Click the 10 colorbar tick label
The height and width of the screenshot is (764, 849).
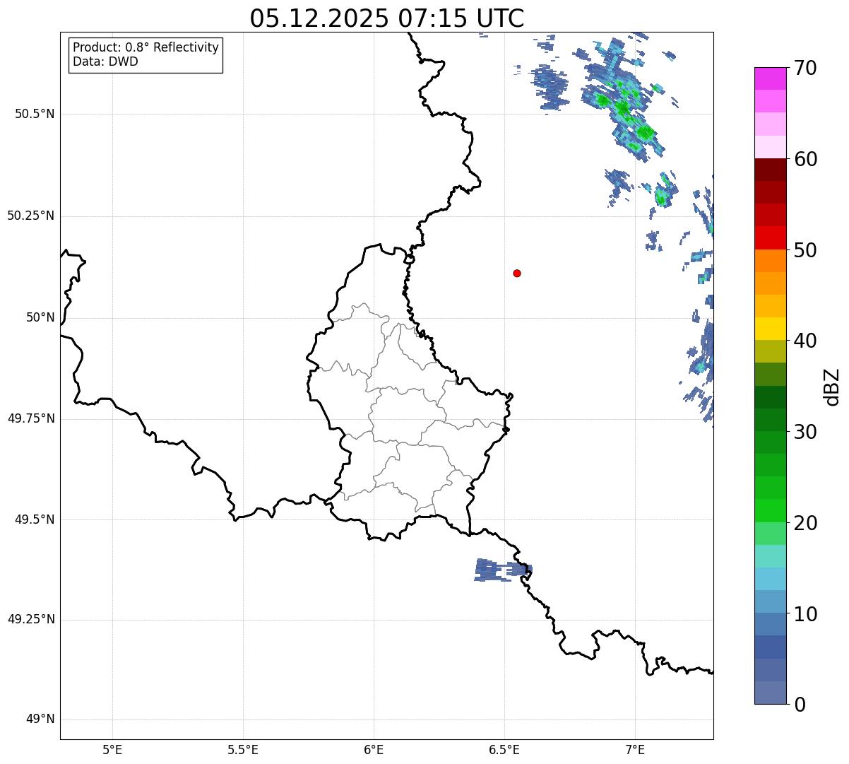[x=805, y=614]
